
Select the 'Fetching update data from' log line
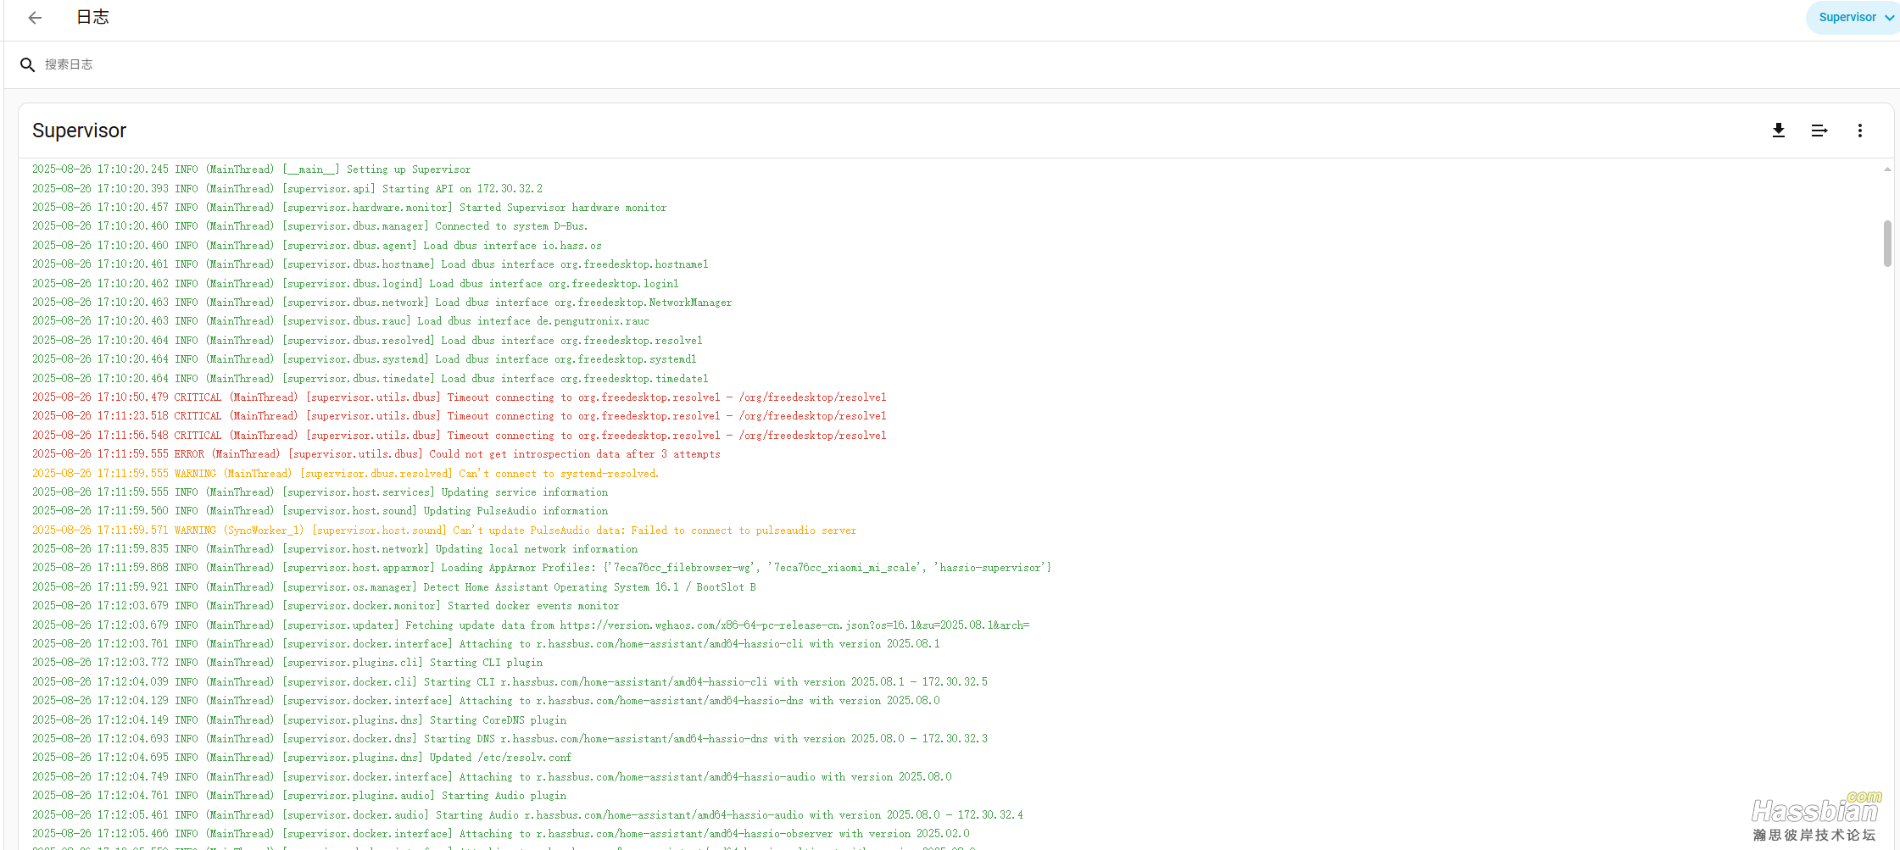point(531,625)
